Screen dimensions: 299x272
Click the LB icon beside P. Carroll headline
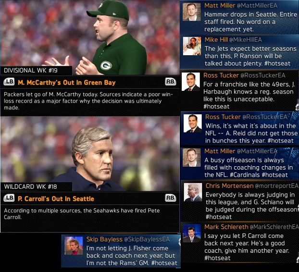(x=9, y=198)
